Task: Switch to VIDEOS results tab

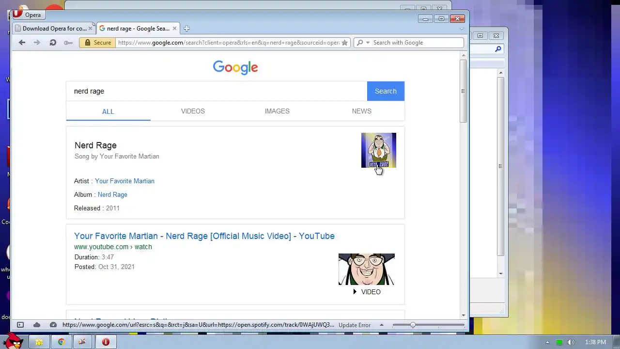Action: click(x=193, y=111)
